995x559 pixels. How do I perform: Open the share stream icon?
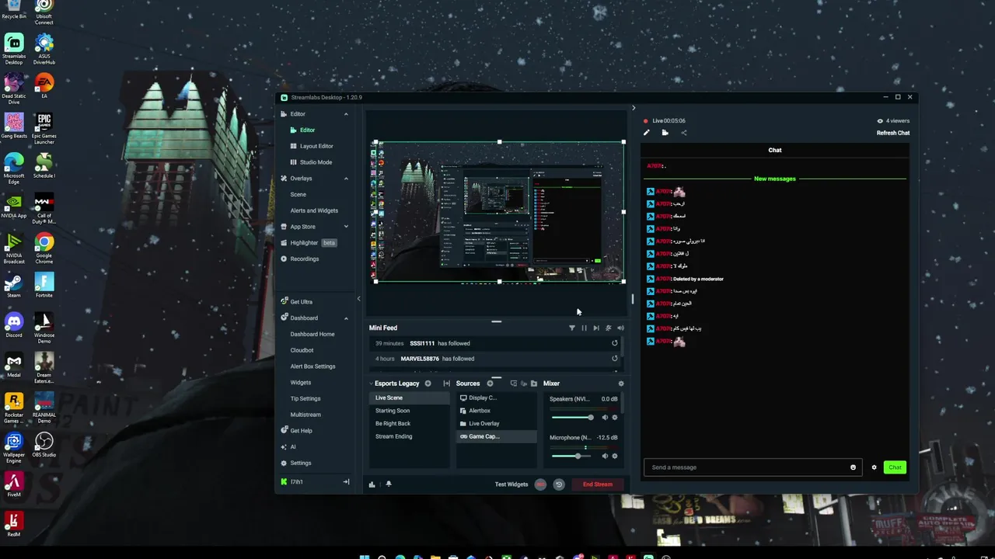(684, 133)
